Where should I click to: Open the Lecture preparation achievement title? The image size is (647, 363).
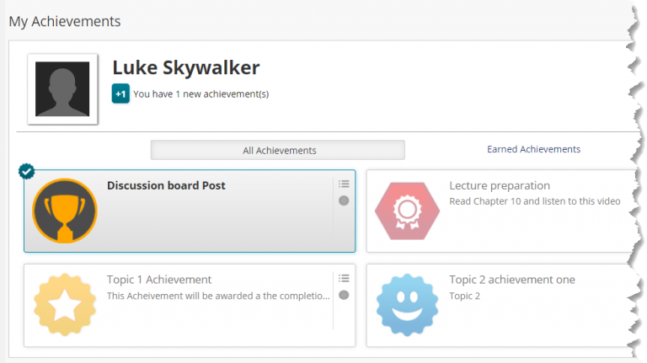pyautogui.click(x=500, y=185)
